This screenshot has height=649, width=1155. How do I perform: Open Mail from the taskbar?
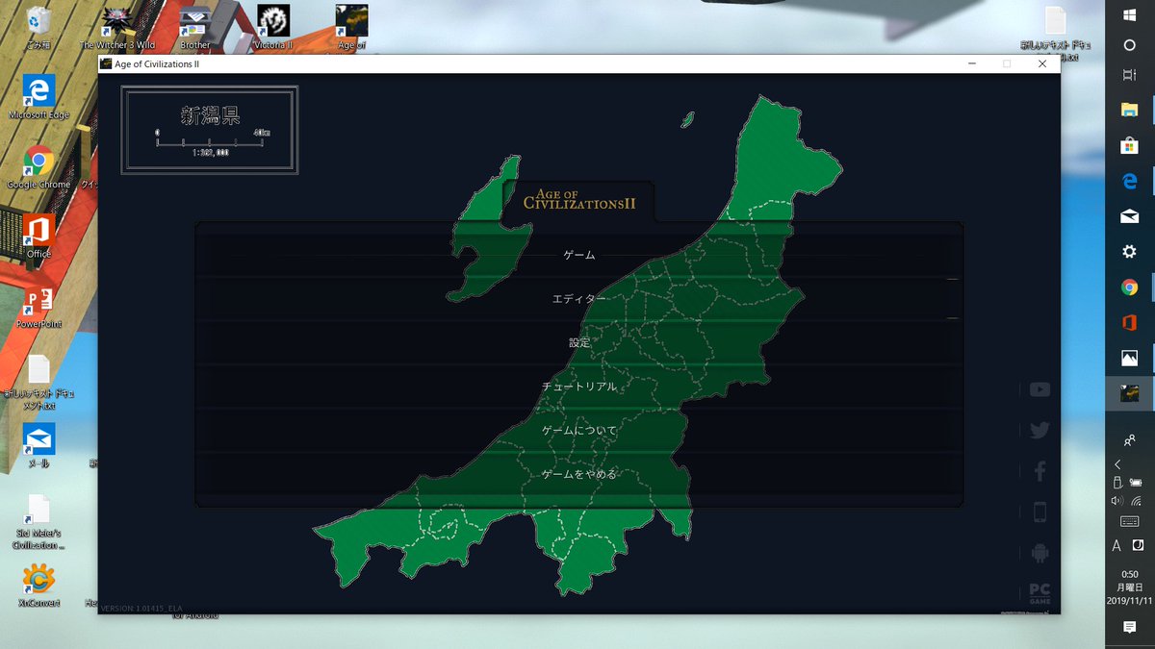[1130, 216]
